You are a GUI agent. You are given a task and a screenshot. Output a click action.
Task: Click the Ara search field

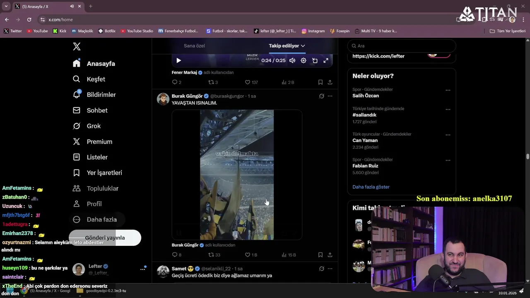(x=402, y=46)
